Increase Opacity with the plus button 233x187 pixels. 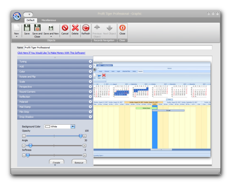(84, 136)
